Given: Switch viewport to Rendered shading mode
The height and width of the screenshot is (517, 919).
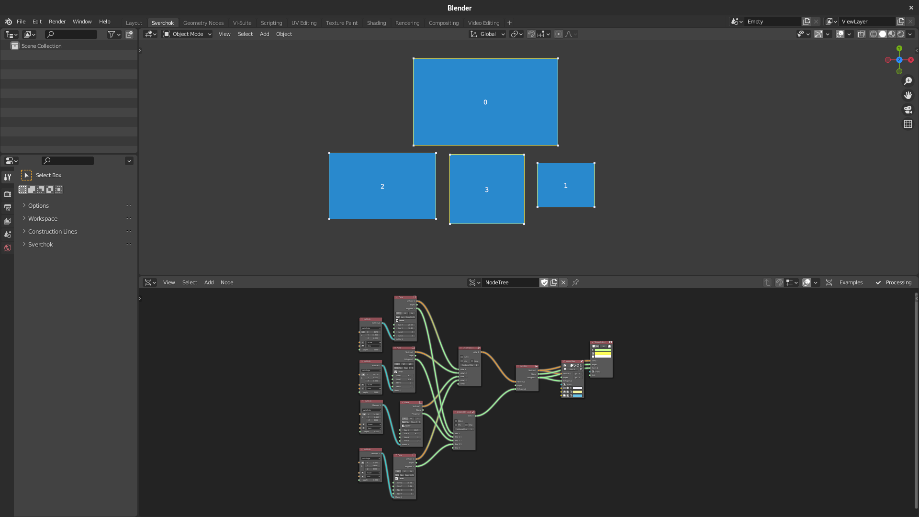Looking at the screenshot, I should pos(902,34).
